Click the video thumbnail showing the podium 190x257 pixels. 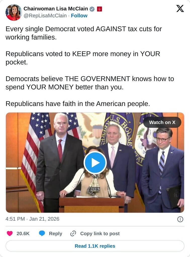click(x=95, y=163)
